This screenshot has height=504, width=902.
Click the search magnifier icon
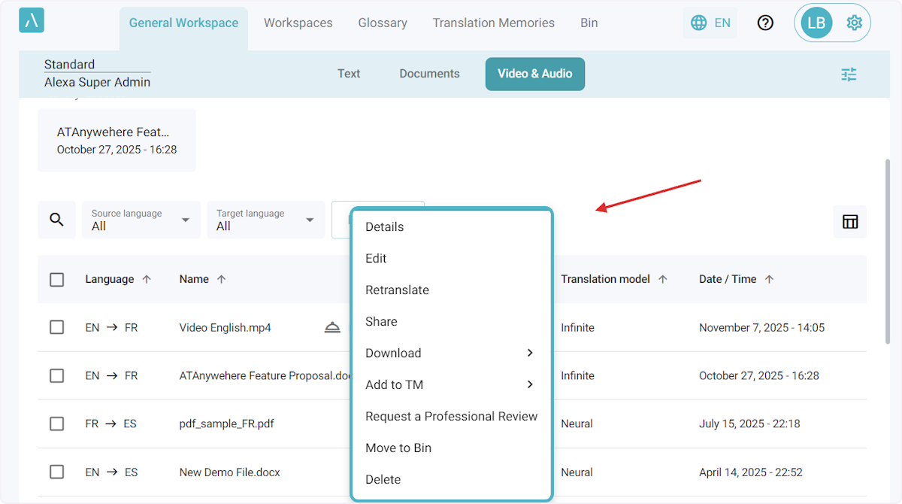pos(56,220)
